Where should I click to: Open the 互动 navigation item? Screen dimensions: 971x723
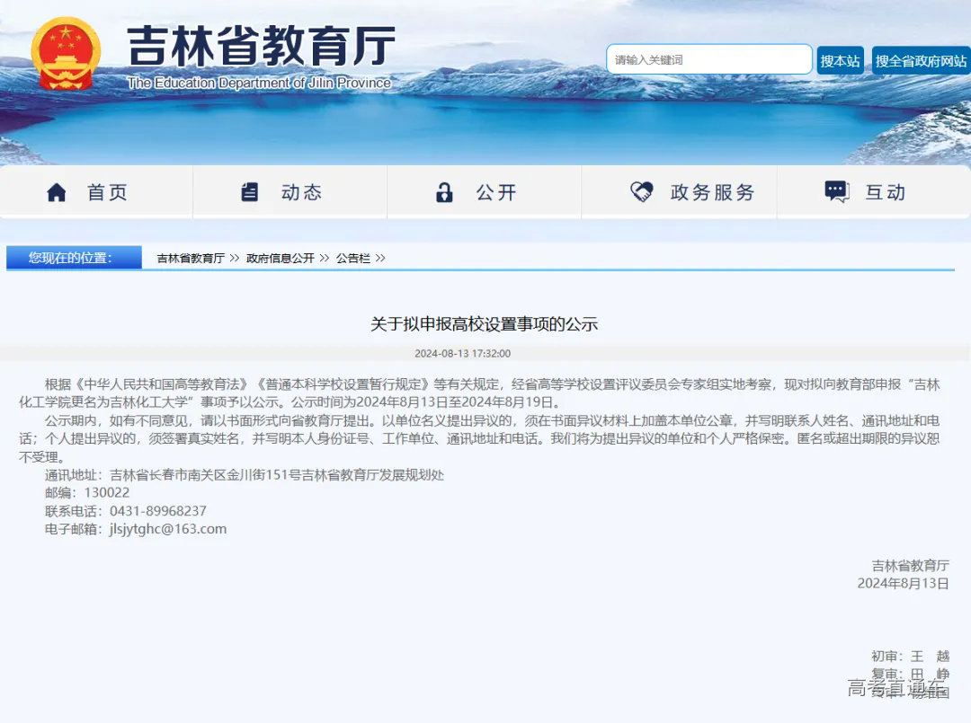tap(886, 191)
